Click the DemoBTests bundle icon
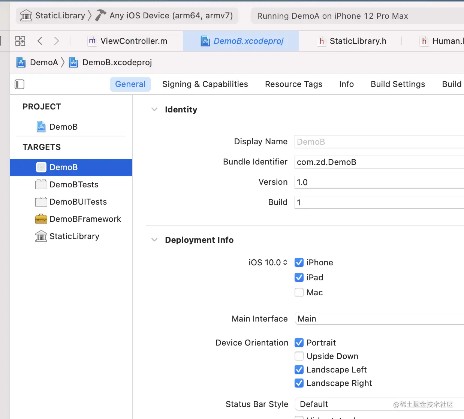Screen dimensions: 464x419 point(41,184)
